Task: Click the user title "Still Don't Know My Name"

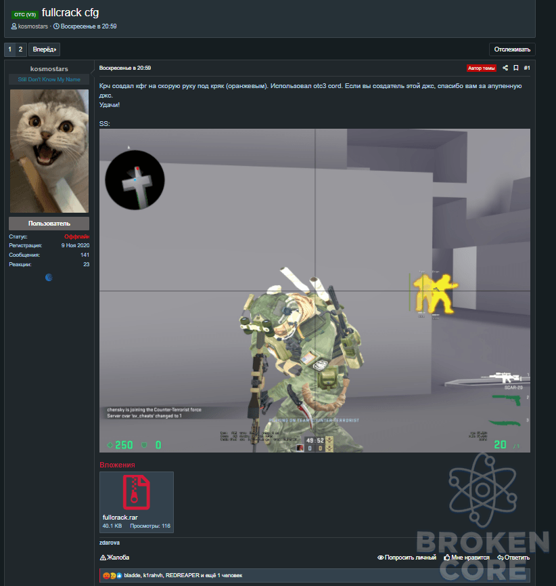Action: tap(49, 79)
